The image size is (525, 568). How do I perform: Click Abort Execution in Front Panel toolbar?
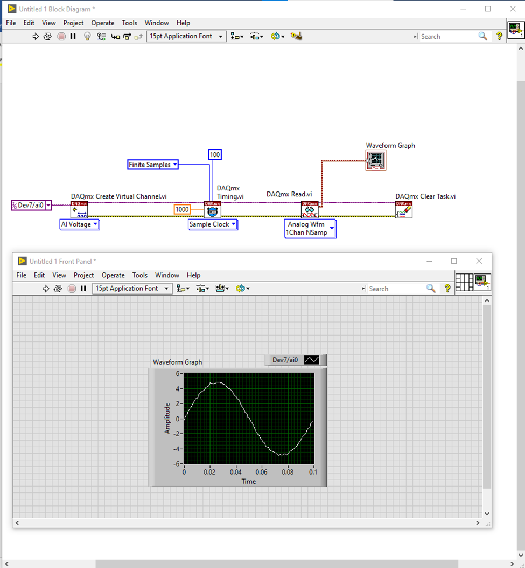click(72, 289)
